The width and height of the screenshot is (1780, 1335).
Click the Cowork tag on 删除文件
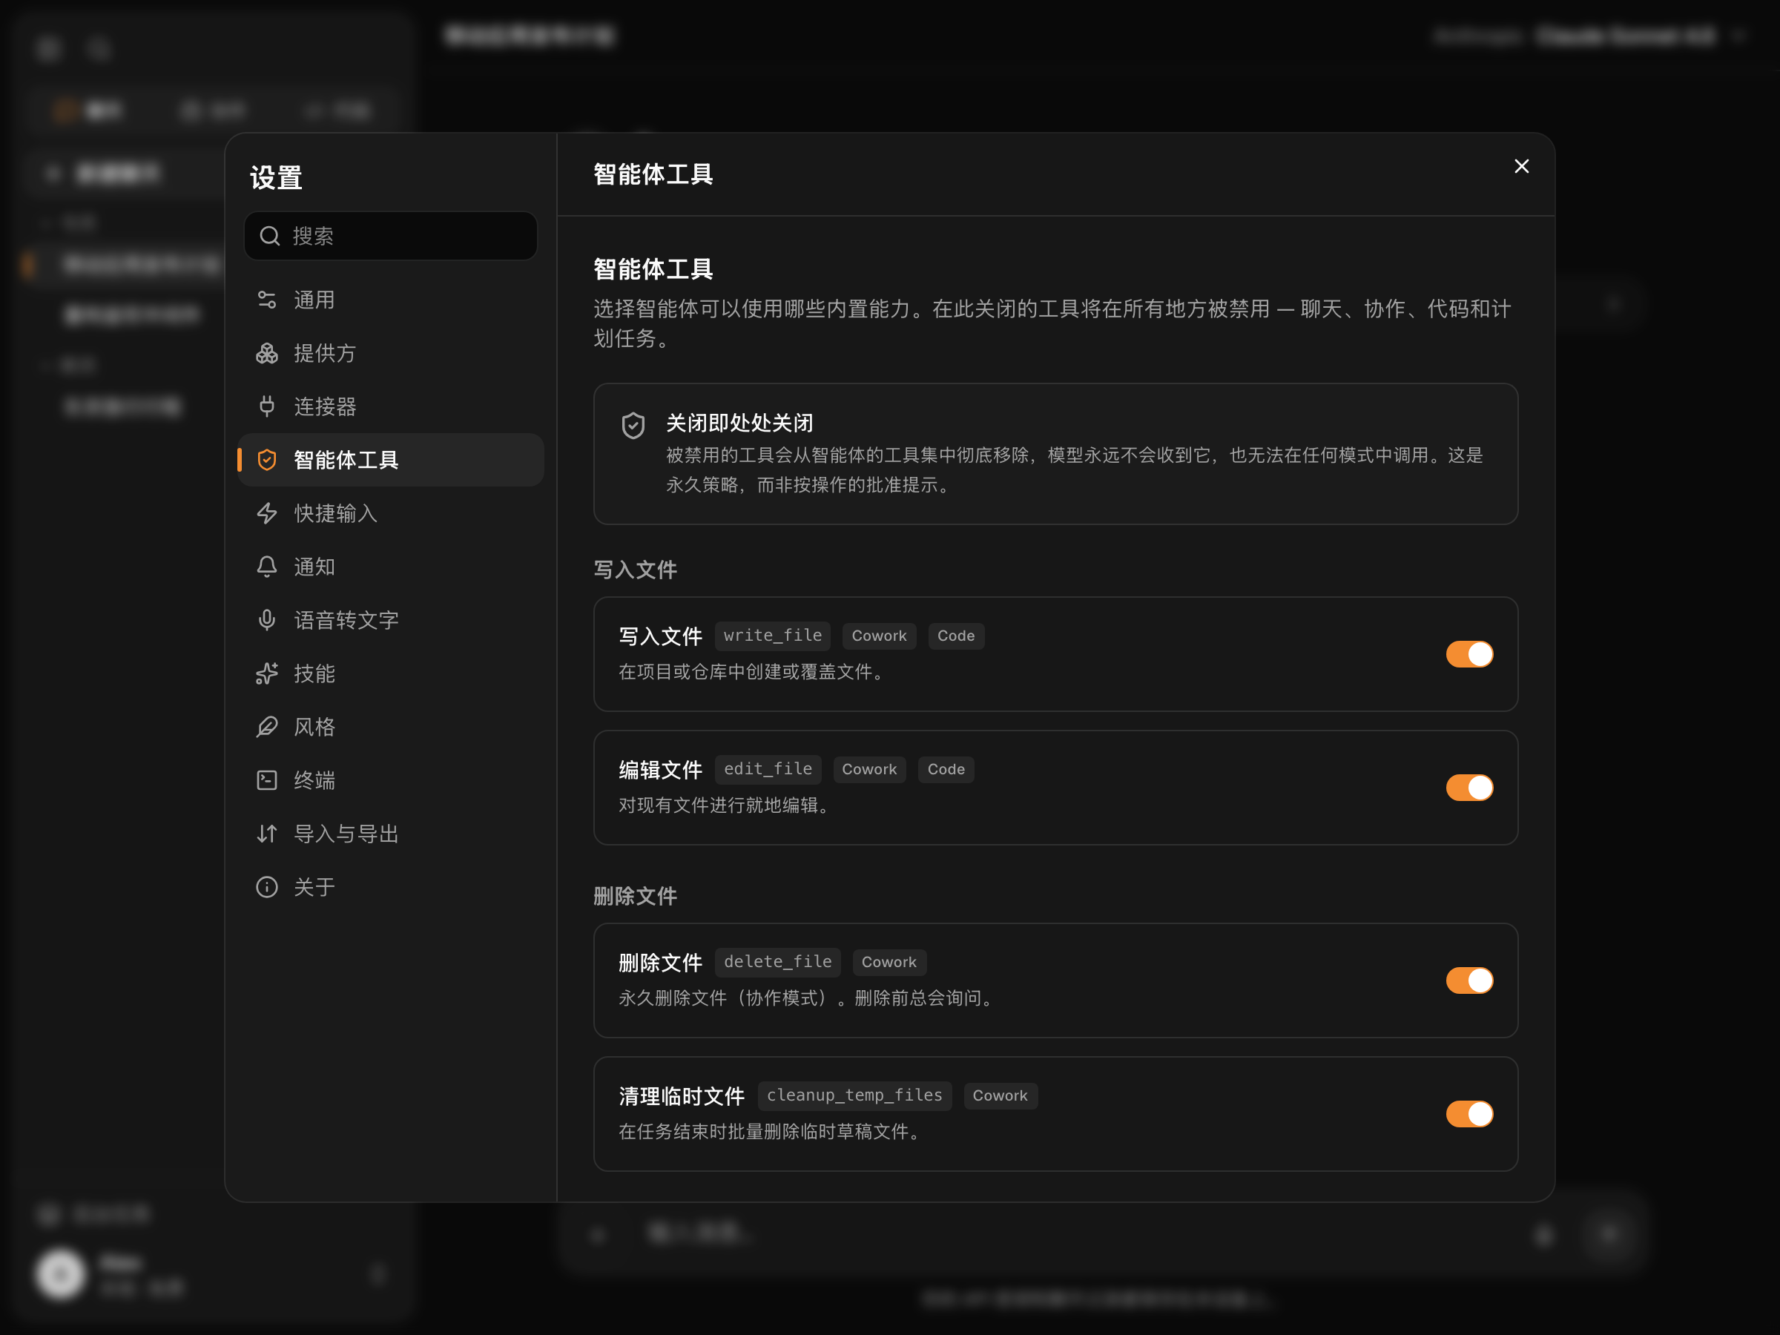click(x=889, y=963)
